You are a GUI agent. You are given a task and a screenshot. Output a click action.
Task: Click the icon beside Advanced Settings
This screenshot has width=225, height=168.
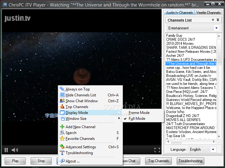pyautogui.click(x=62, y=147)
